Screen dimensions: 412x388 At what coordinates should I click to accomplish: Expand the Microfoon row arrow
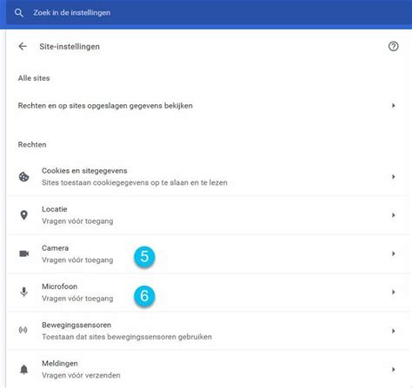click(x=393, y=292)
